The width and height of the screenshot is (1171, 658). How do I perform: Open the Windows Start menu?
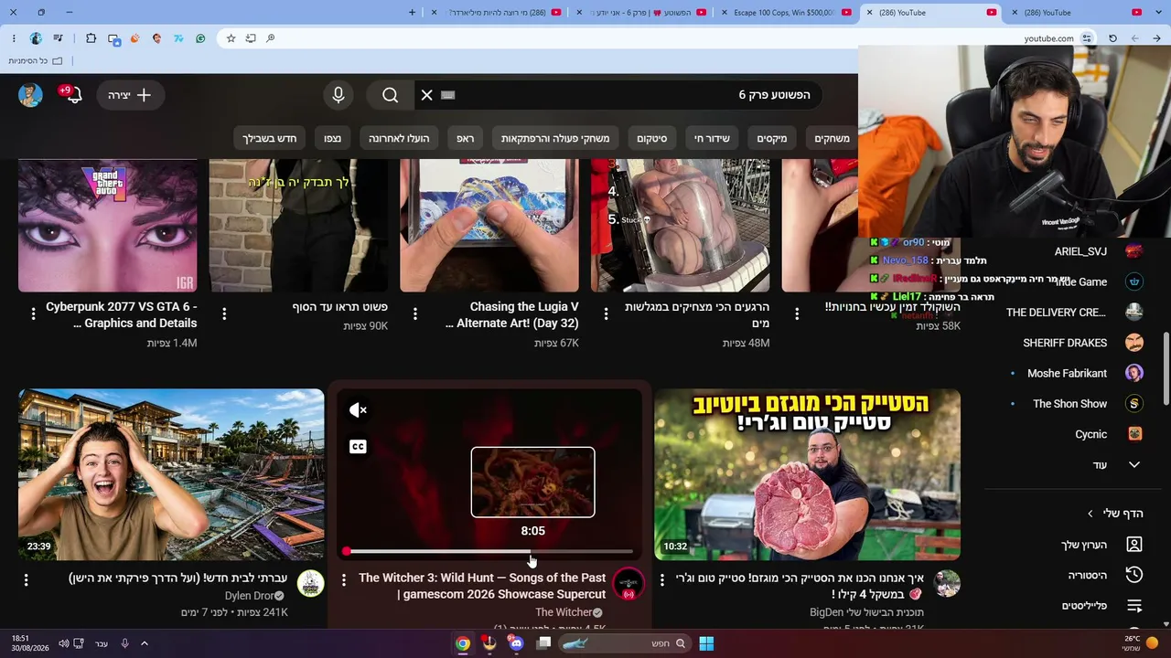[x=706, y=643]
